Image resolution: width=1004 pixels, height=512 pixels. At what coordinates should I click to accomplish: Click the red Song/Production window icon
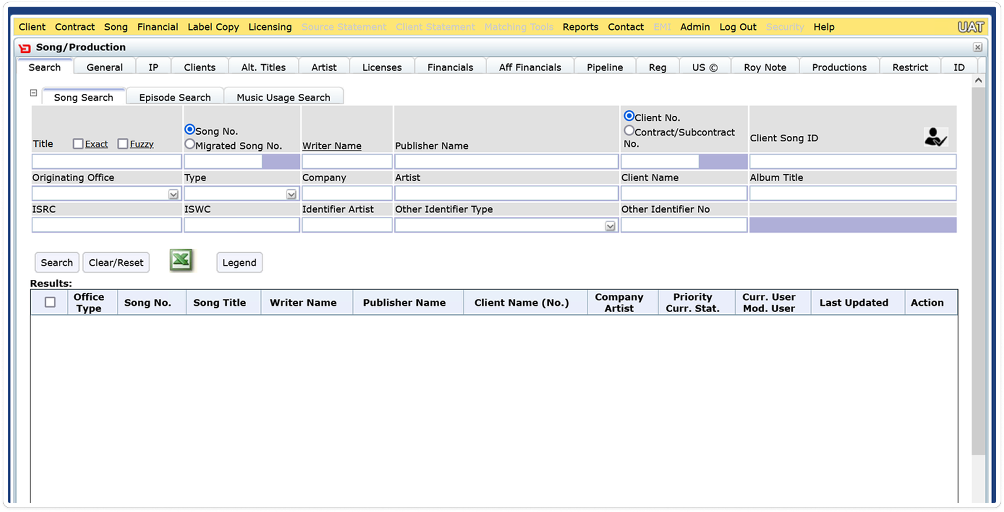coord(25,48)
